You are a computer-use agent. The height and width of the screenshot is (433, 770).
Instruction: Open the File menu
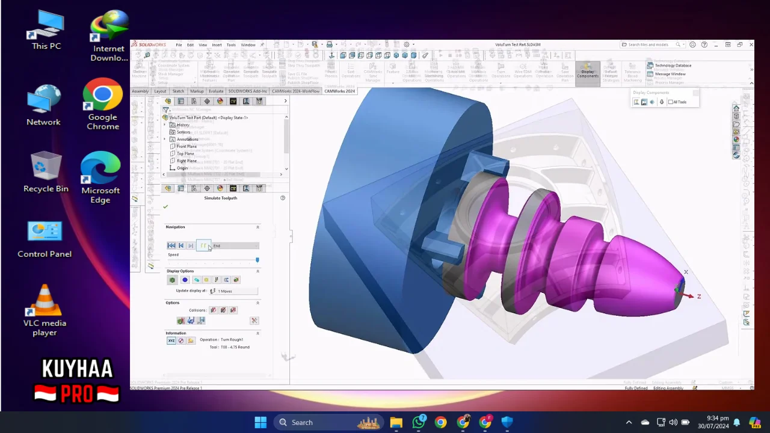[x=179, y=45]
